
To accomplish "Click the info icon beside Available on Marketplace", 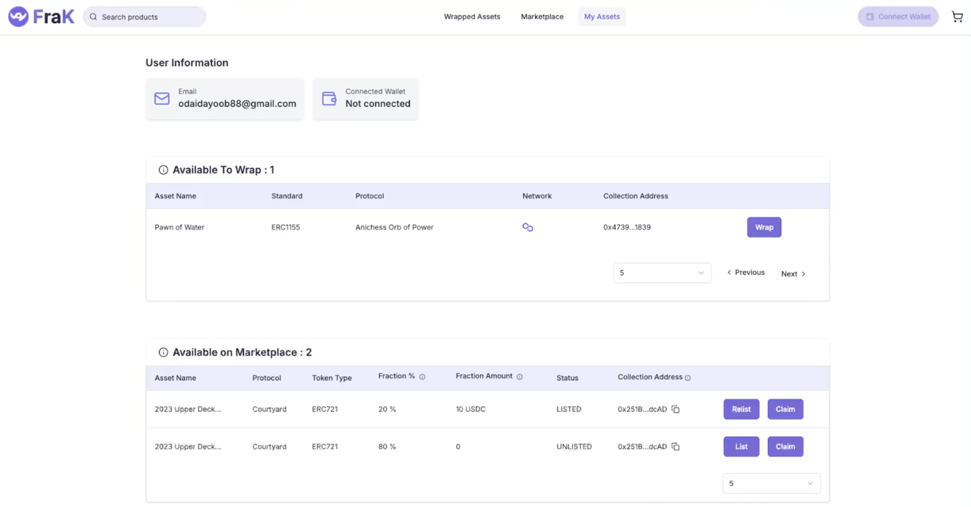I will pyautogui.click(x=163, y=352).
